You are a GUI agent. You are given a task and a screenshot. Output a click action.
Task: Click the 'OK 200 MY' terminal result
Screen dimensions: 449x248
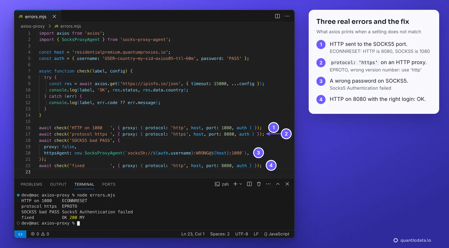coord(73,217)
